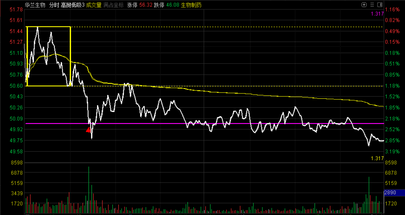
Task: Click the 50.93 price axis label
Action: (x=16, y=63)
